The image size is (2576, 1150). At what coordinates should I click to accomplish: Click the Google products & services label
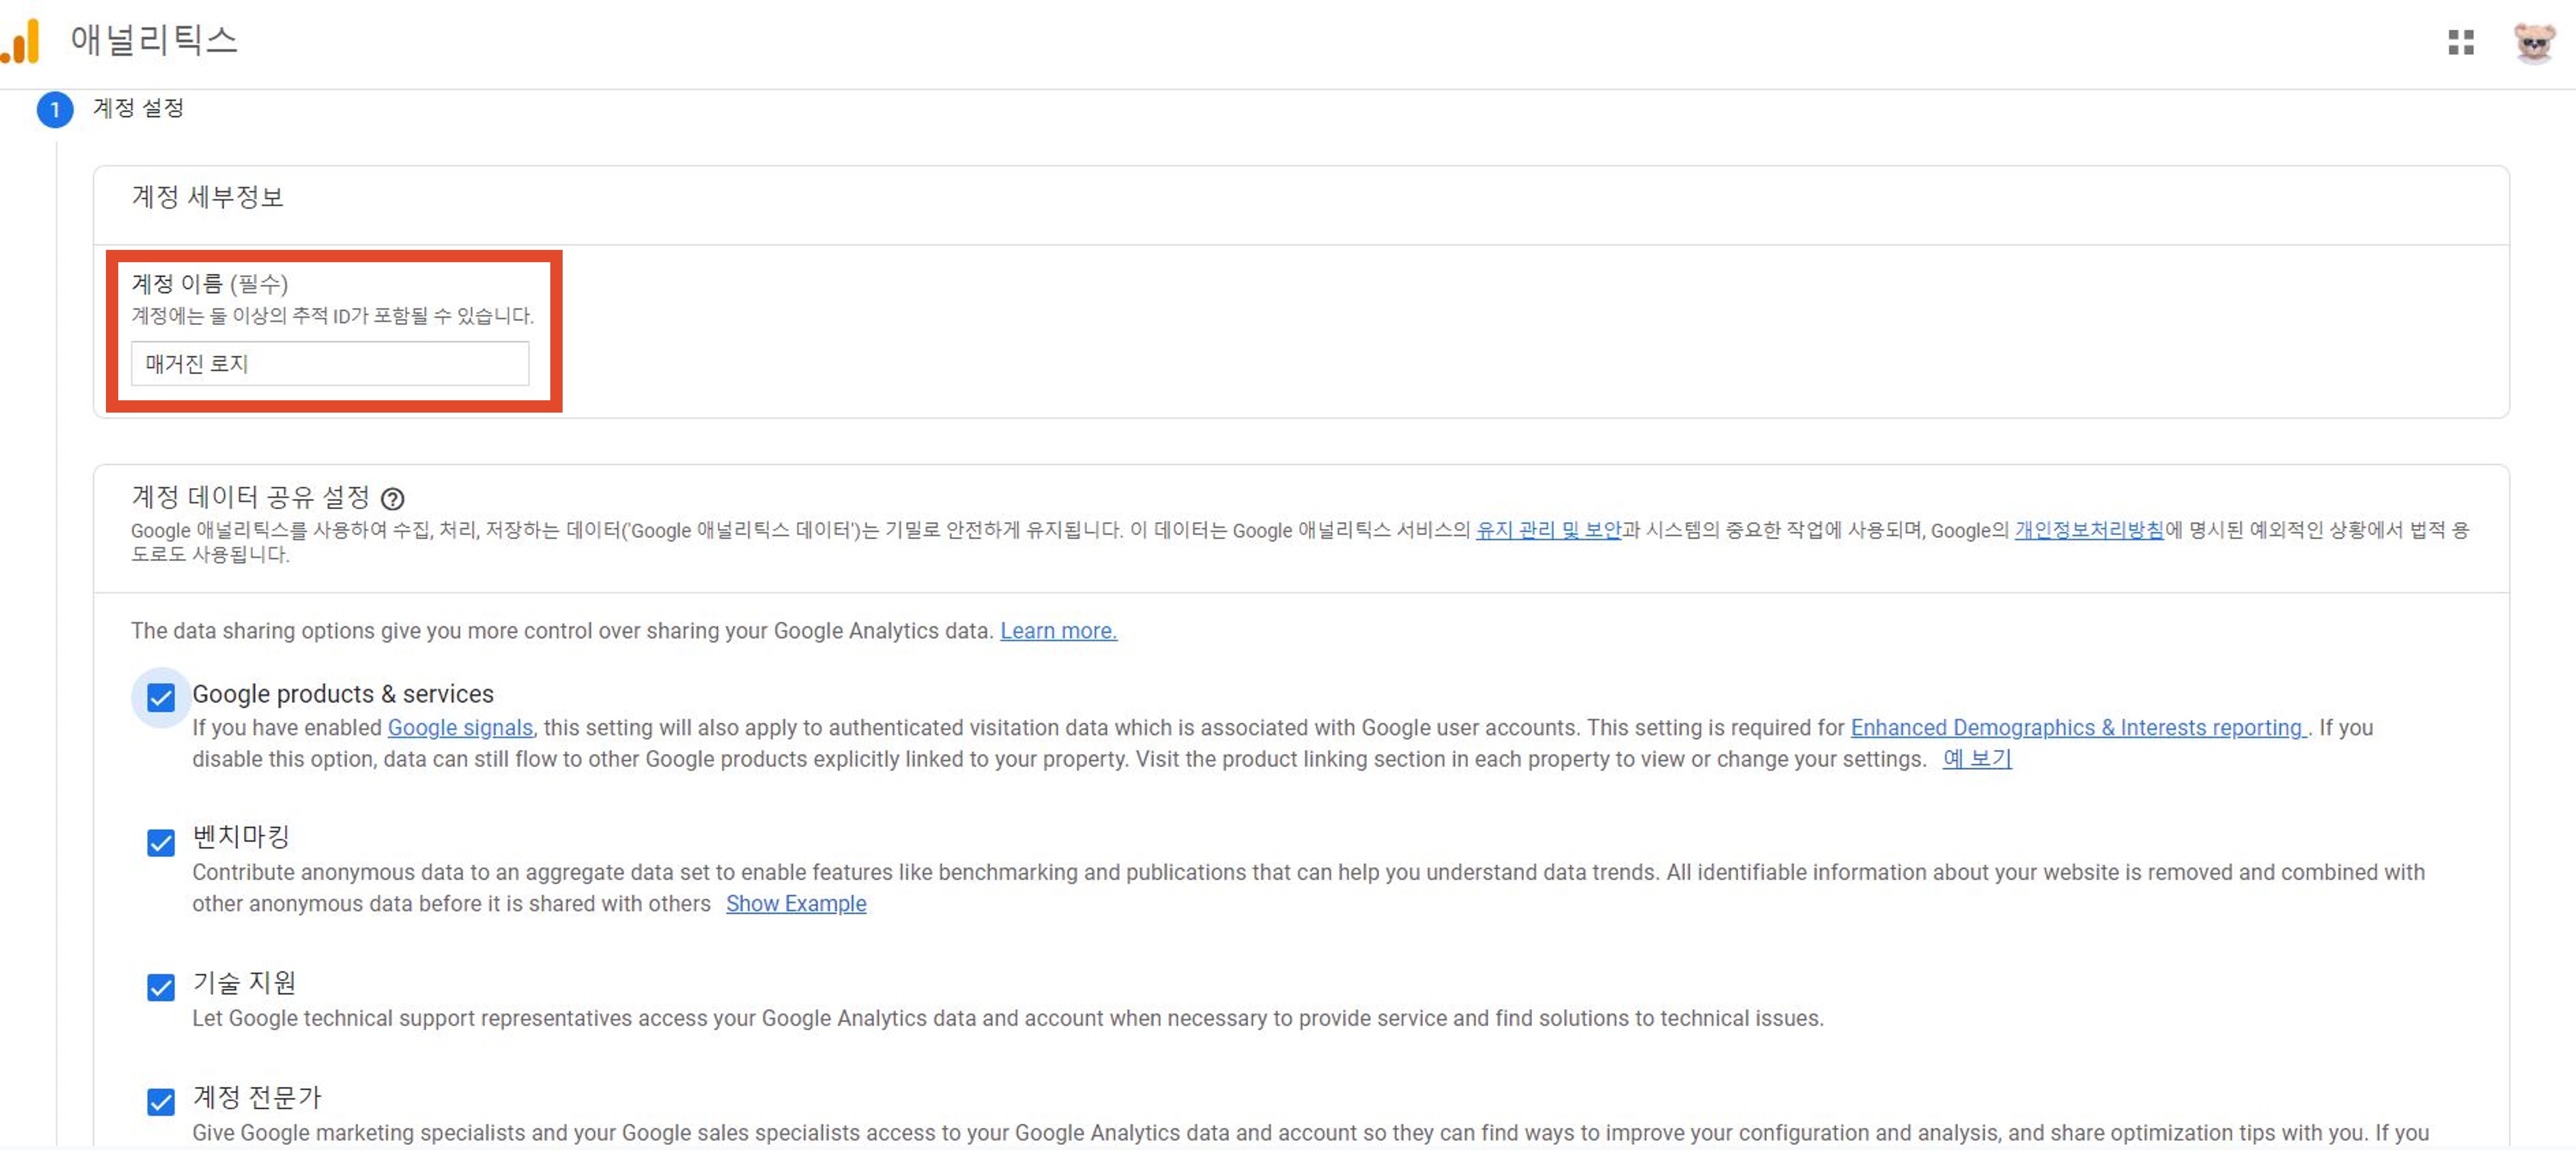[343, 694]
